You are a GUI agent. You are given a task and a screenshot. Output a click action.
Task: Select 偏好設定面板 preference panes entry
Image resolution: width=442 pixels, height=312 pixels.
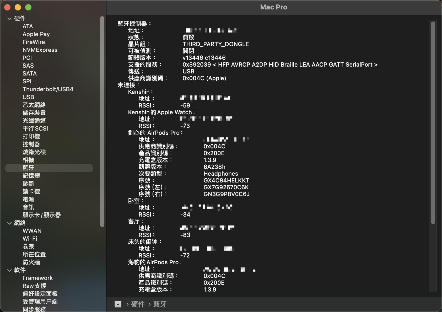click(x=40, y=294)
